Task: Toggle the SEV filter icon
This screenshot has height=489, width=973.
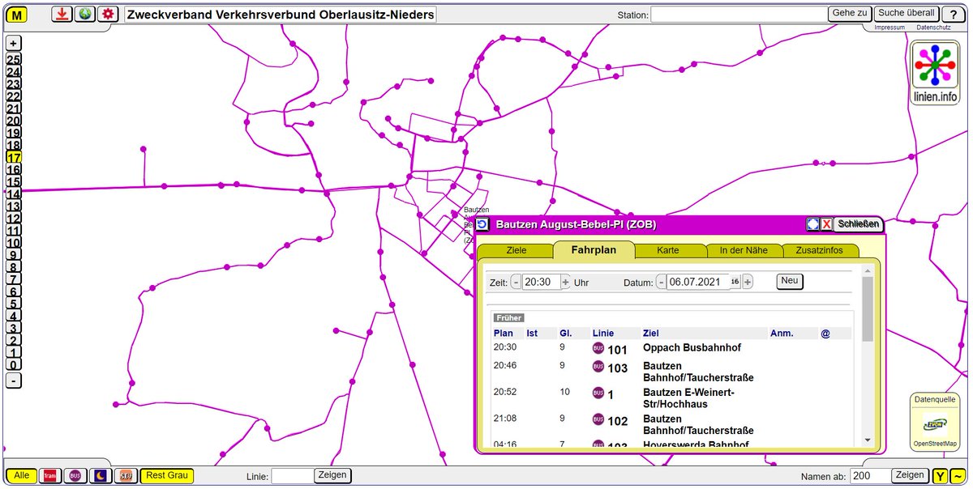Action: coord(125,476)
